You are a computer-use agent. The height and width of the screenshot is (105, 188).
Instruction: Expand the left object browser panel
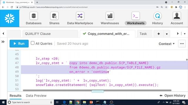[x=3, y=42]
